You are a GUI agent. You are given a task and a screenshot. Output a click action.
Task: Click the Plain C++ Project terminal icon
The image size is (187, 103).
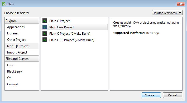(x=45, y=27)
